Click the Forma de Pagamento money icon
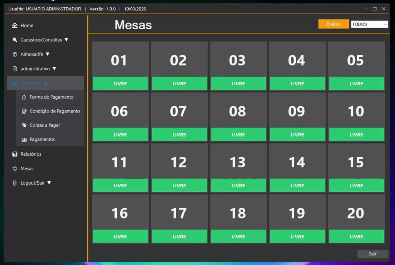The height and width of the screenshot is (265, 395). [x=24, y=97]
